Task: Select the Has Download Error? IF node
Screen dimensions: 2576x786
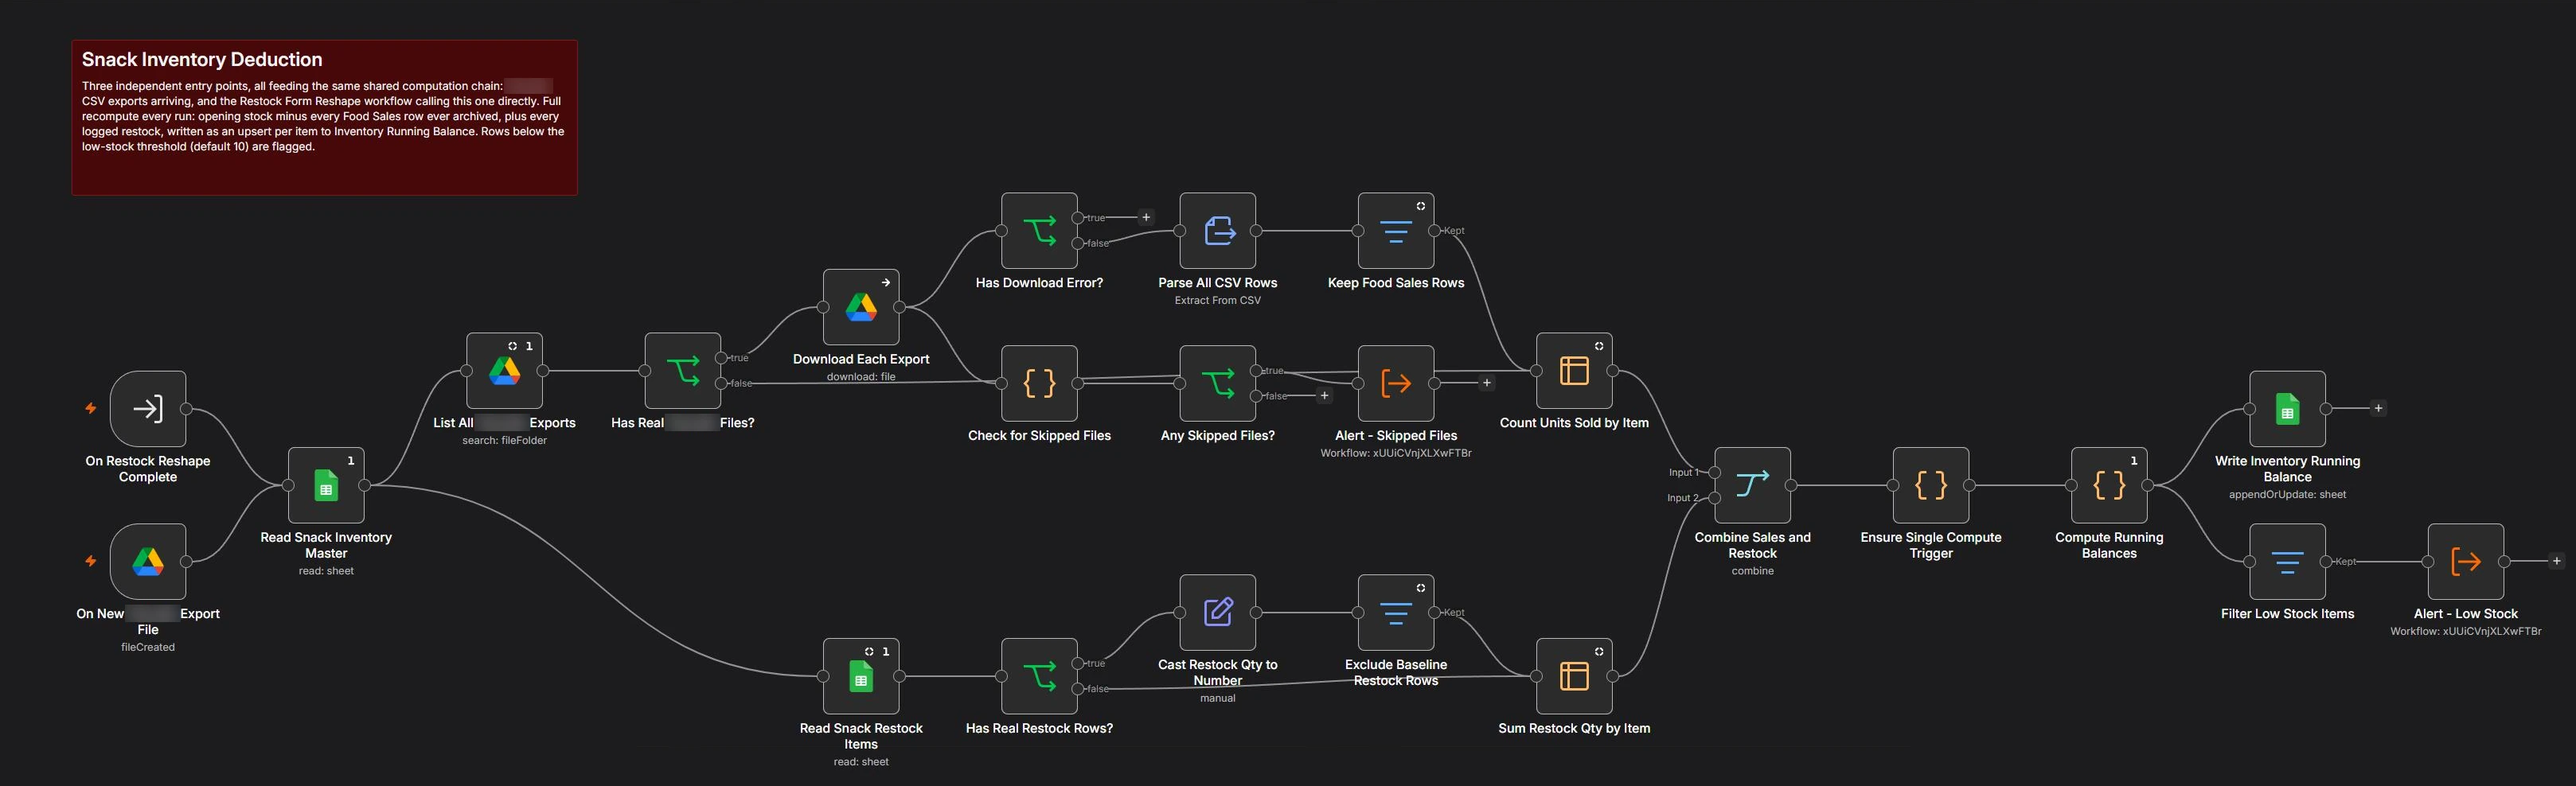Action: pos(1039,231)
